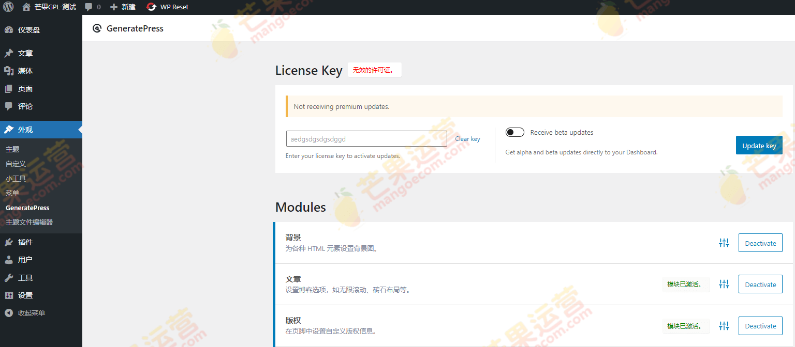The height and width of the screenshot is (347, 795).
Task: Click the Clear key link
Action: coord(467,138)
